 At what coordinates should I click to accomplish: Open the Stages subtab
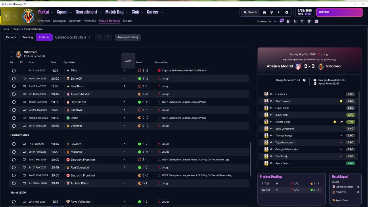(127, 21)
